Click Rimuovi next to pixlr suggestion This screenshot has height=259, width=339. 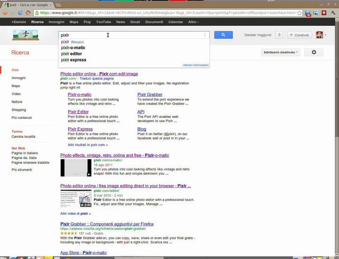point(77,42)
